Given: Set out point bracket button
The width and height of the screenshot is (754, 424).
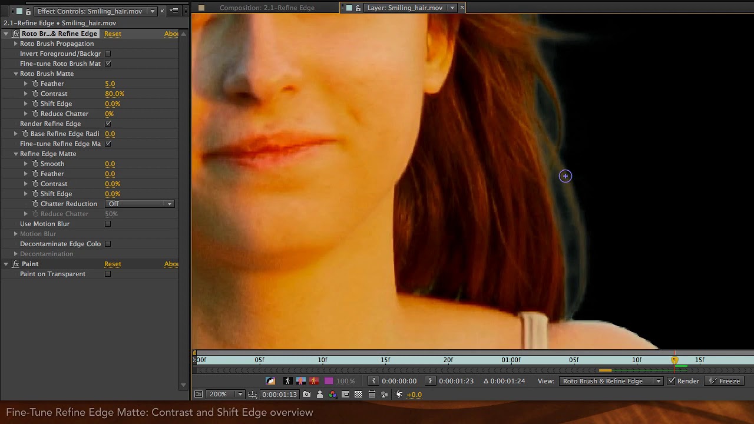Looking at the screenshot, I should 431,381.
